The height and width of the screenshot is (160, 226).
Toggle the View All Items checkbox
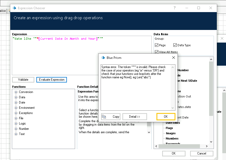157,52
